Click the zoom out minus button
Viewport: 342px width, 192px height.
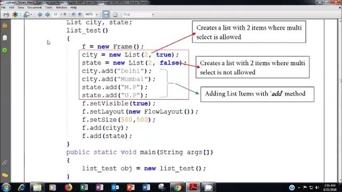[74, 14]
